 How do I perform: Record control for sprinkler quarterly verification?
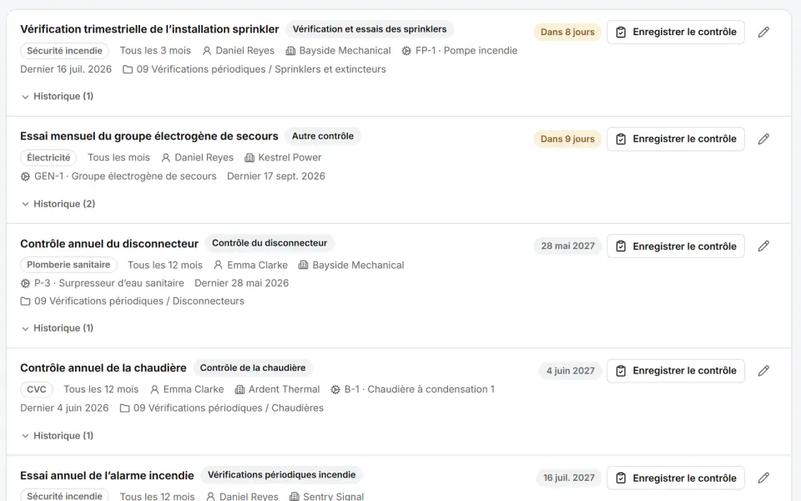[x=675, y=33]
